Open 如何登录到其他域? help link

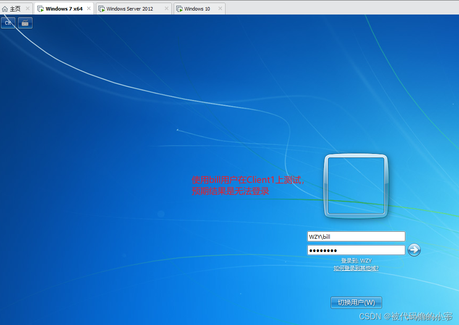(x=356, y=268)
